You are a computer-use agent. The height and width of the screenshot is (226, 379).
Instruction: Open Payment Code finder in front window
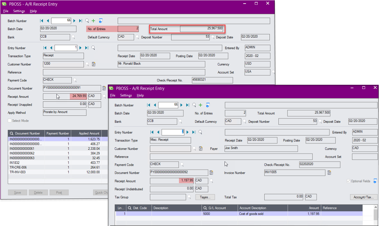[182, 165]
